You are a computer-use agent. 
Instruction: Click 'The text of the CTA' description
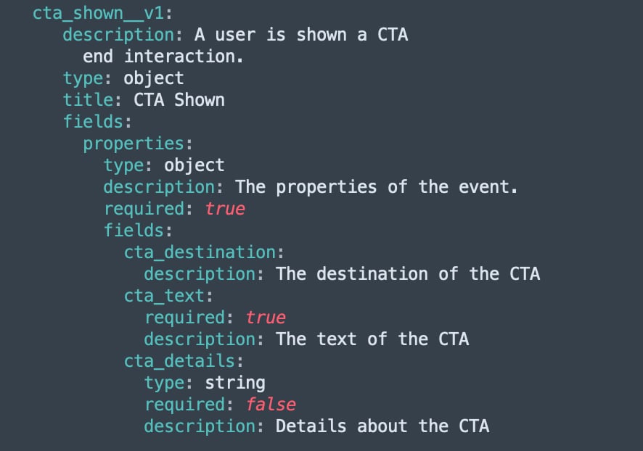(x=372, y=339)
